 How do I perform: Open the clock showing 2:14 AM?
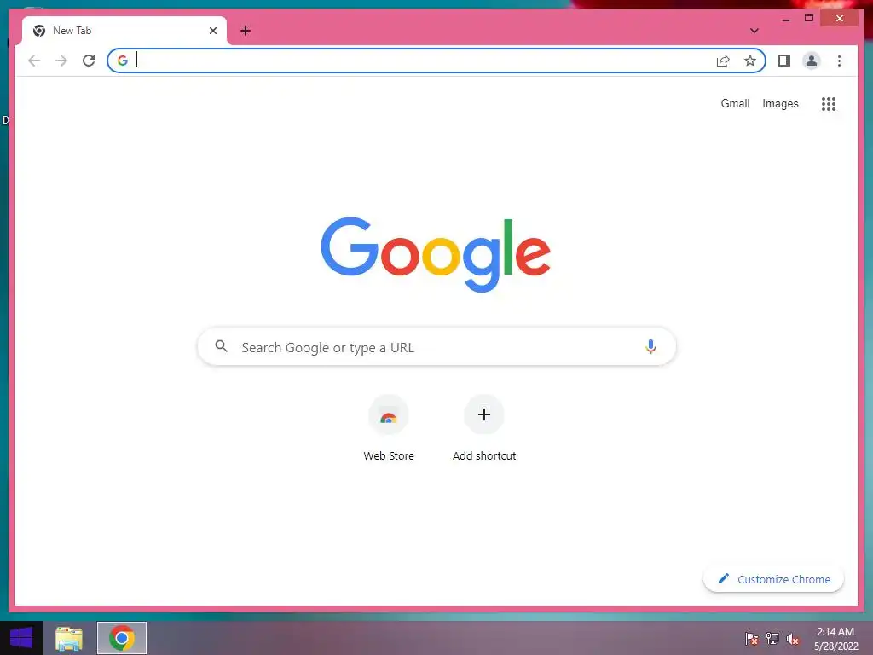click(x=835, y=638)
